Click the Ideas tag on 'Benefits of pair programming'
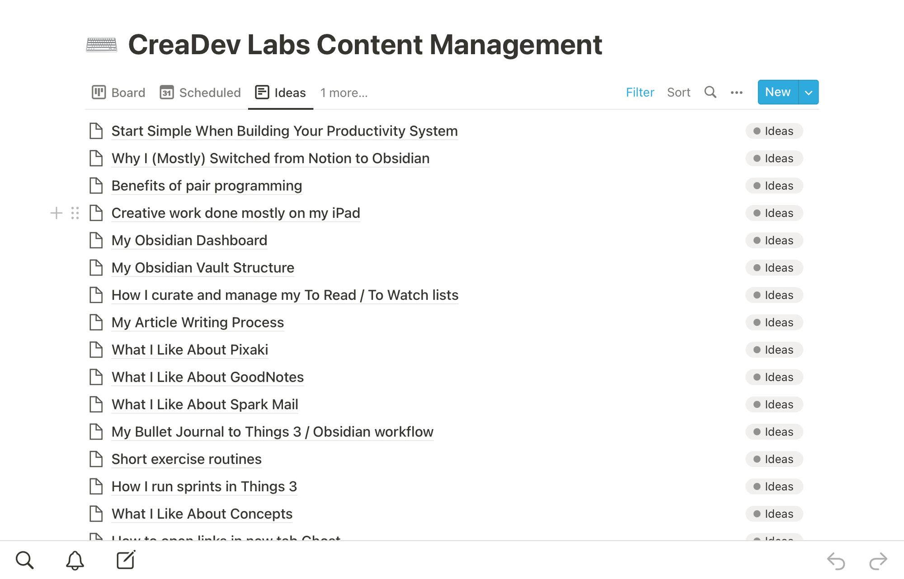 (774, 186)
